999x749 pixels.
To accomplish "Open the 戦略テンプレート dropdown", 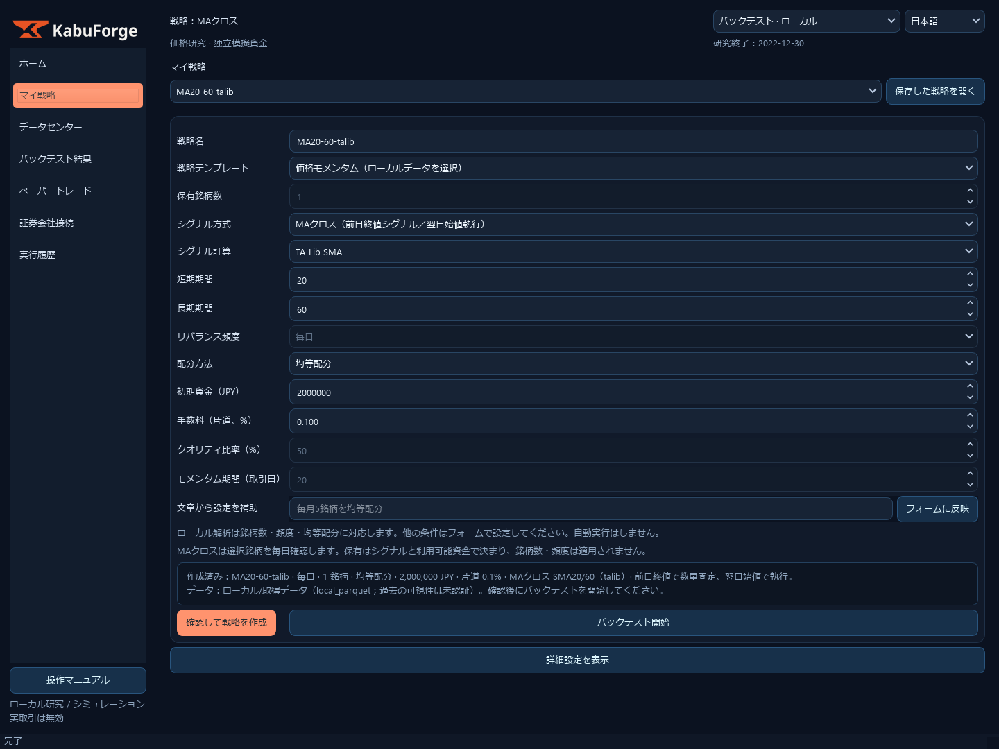I will point(633,168).
